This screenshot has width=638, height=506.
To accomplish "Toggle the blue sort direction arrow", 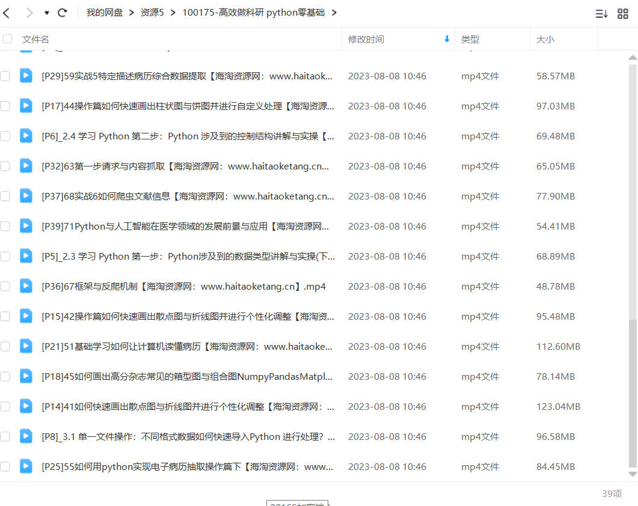I will [447, 39].
